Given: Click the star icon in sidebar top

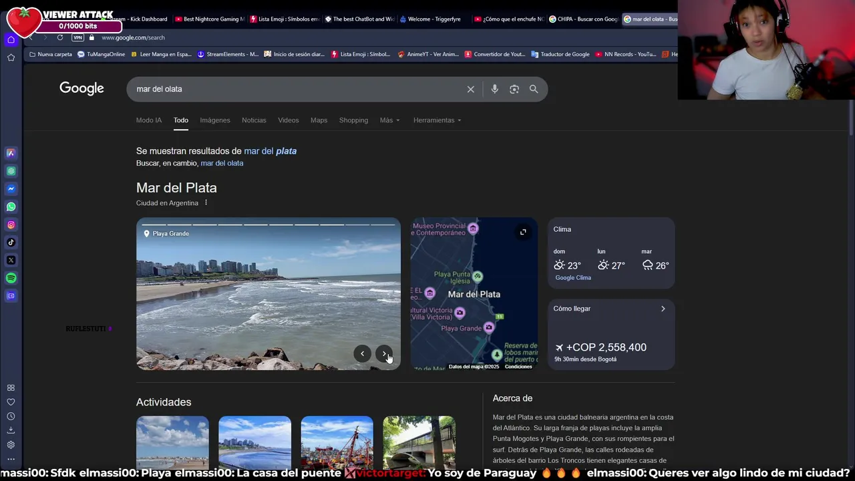Looking at the screenshot, I should (11, 58).
